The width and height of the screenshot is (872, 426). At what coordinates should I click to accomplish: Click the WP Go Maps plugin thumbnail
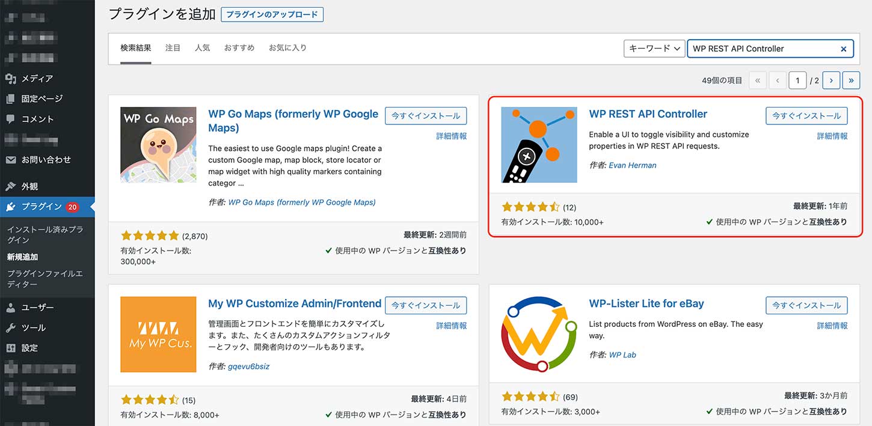(158, 145)
